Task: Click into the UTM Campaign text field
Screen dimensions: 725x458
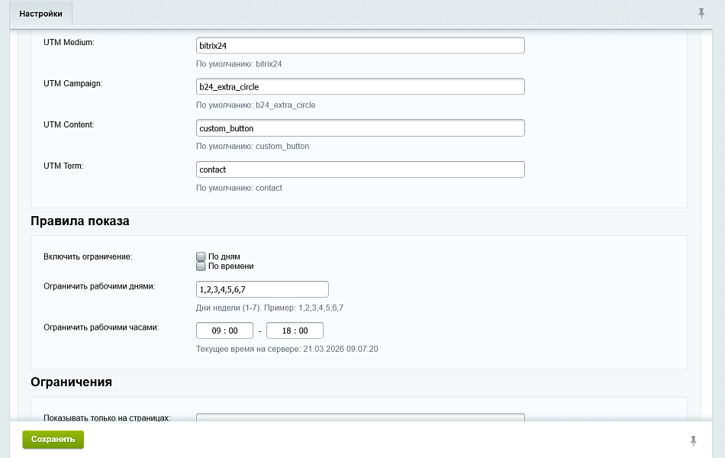Action: pyautogui.click(x=360, y=87)
